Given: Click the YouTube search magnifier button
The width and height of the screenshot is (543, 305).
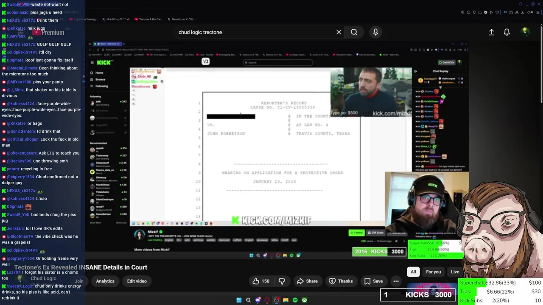Looking at the screenshot, I should coord(354,32).
